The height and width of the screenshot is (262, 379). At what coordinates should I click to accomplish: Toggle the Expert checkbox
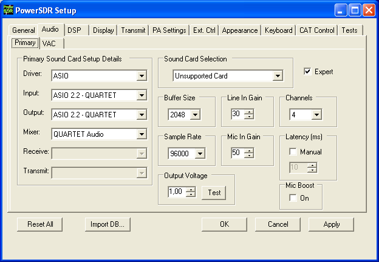(x=307, y=71)
